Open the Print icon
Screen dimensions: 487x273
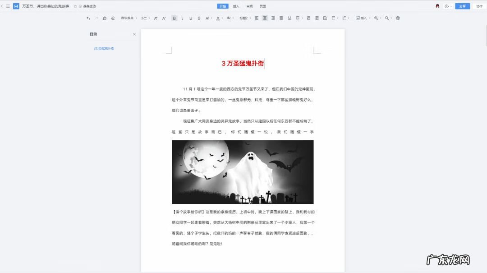click(397, 18)
